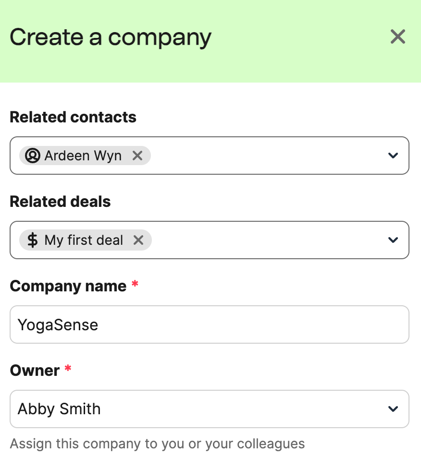
Task: Click the Assign this company helper text
Action: [157, 444]
